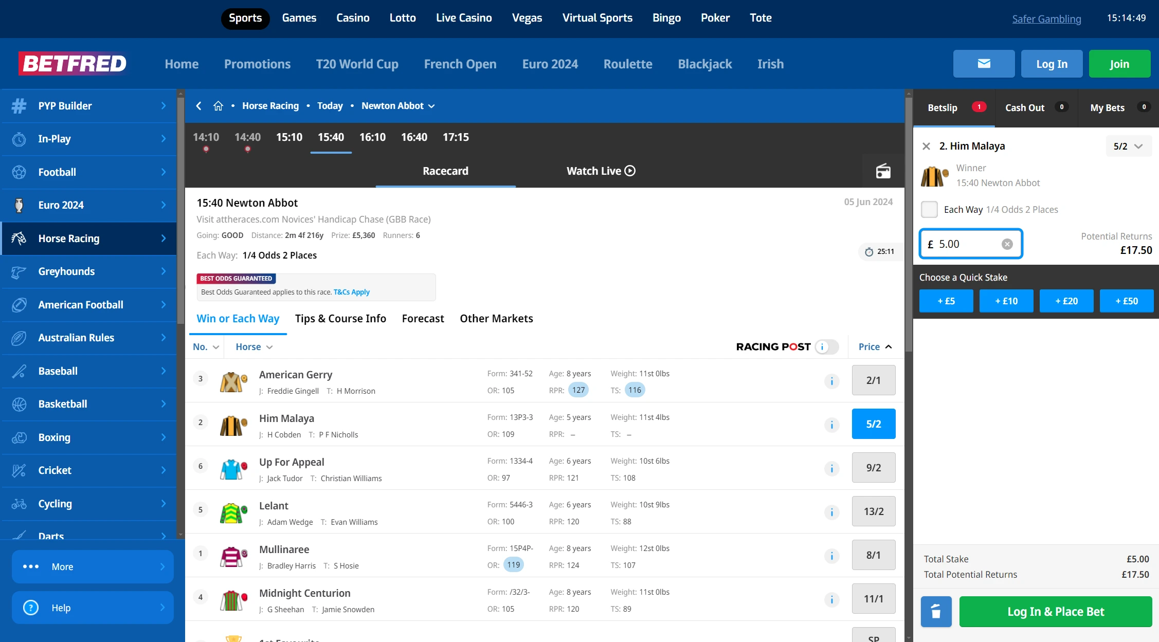The width and height of the screenshot is (1159, 642).
Task: Click the race countdown timer 25:11
Action: pos(880,252)
